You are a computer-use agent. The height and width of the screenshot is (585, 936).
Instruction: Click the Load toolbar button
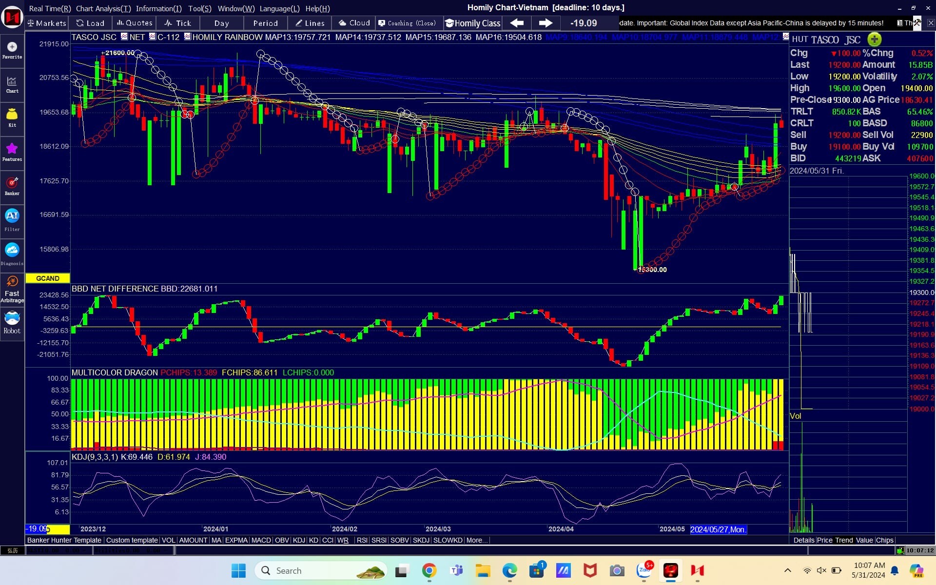90,23
